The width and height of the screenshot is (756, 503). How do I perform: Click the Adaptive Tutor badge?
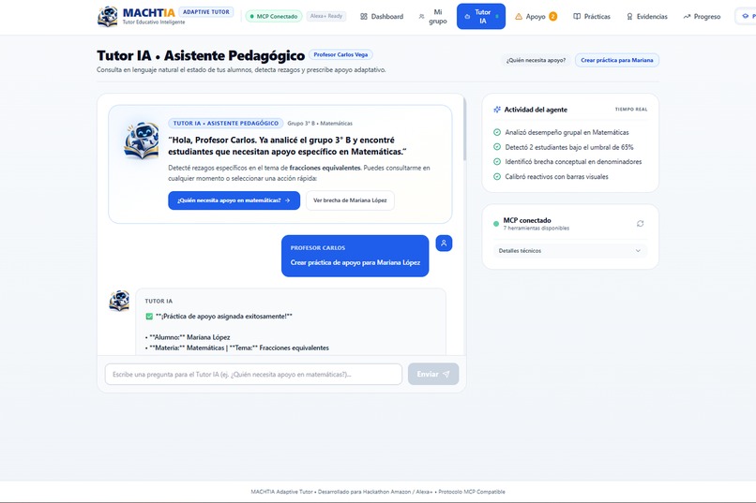(x=205, y=12)
